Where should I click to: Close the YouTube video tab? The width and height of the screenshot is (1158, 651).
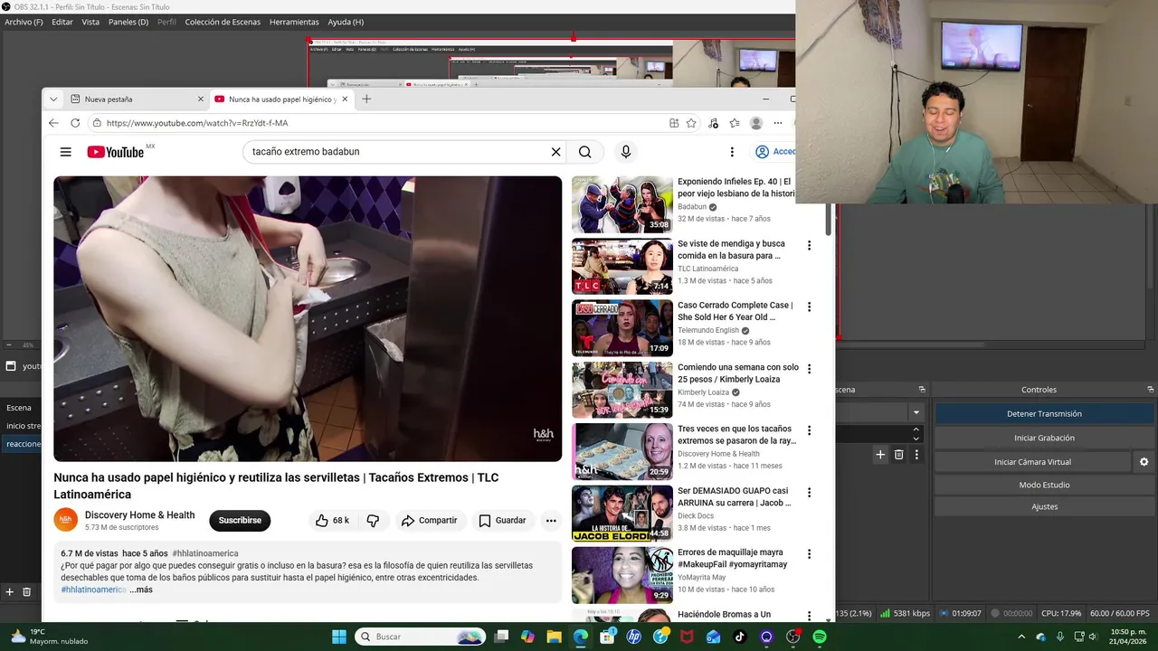345,99
